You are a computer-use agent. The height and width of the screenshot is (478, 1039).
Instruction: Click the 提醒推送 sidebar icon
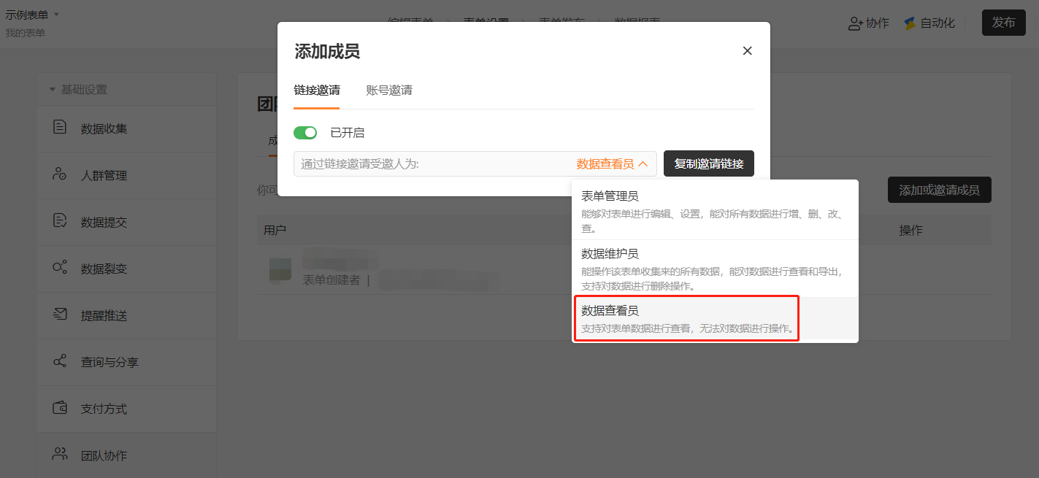click(60, 315)
